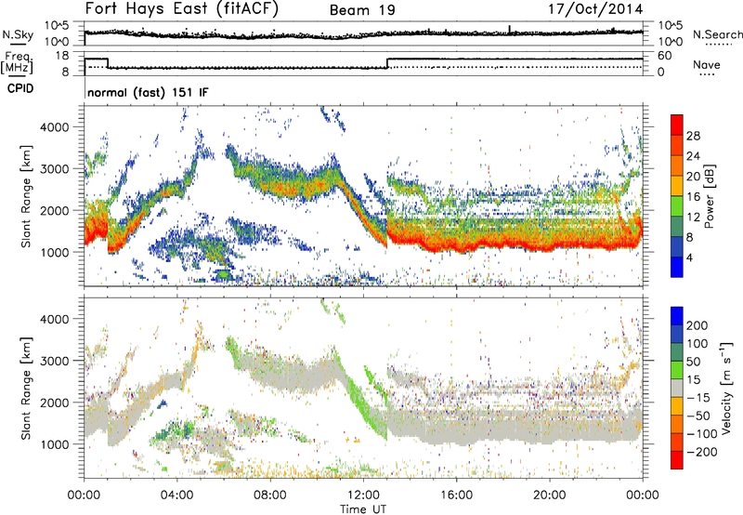Click the 'N.Sky' legend label
This screenshot has width=743, height=515.
click(x=18, y=34)
